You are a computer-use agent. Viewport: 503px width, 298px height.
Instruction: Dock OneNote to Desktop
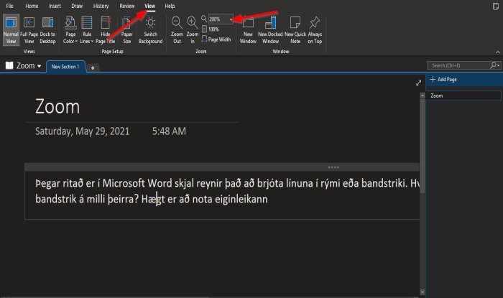(x=47, y=29)
